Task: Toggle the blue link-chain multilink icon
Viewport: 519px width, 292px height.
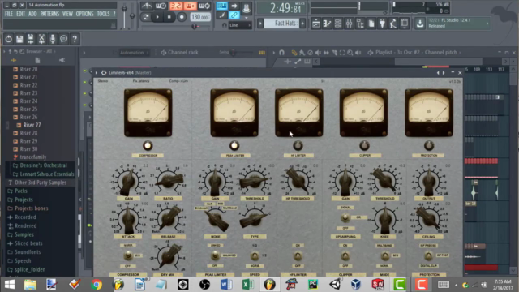Action: pyautogui.click(x=234, y=15)
